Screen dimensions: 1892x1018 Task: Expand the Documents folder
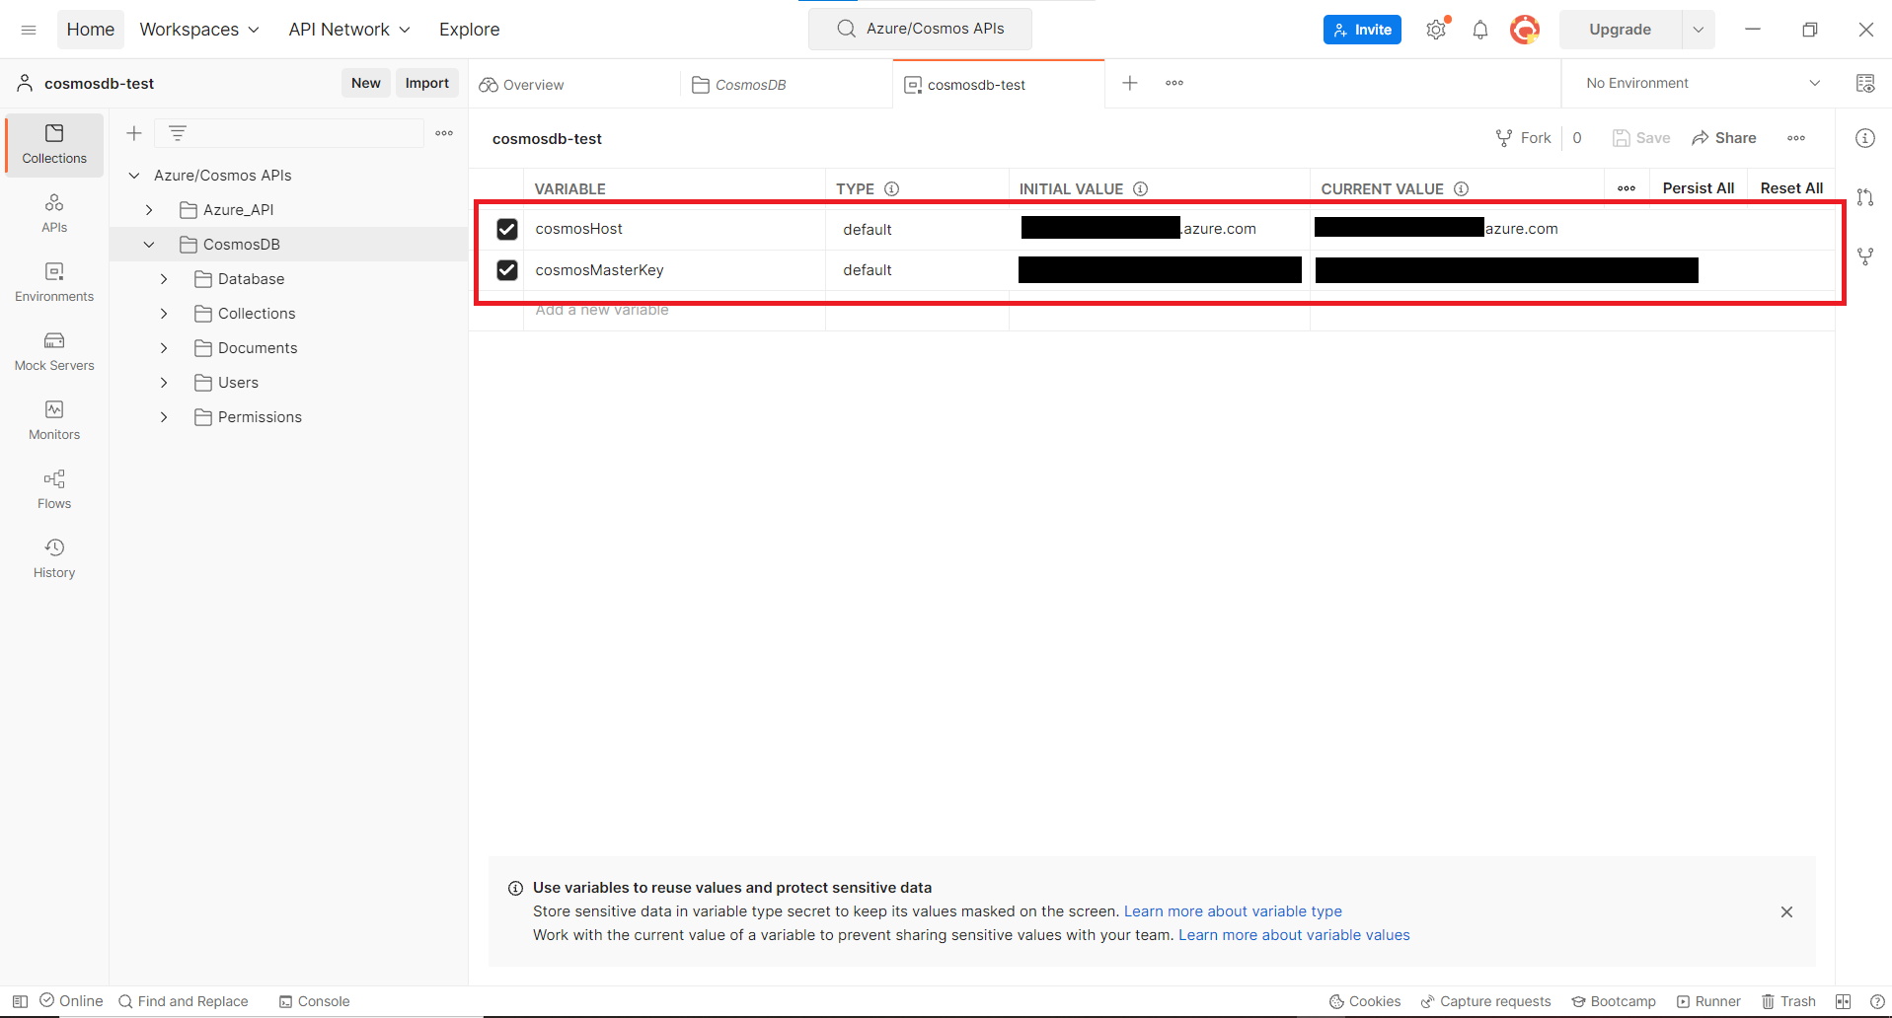pos(164,348)
